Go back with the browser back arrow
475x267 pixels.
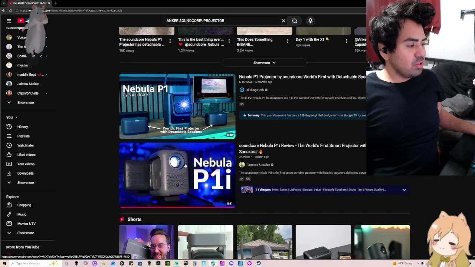pyautogui.click(x=3, y=11)
